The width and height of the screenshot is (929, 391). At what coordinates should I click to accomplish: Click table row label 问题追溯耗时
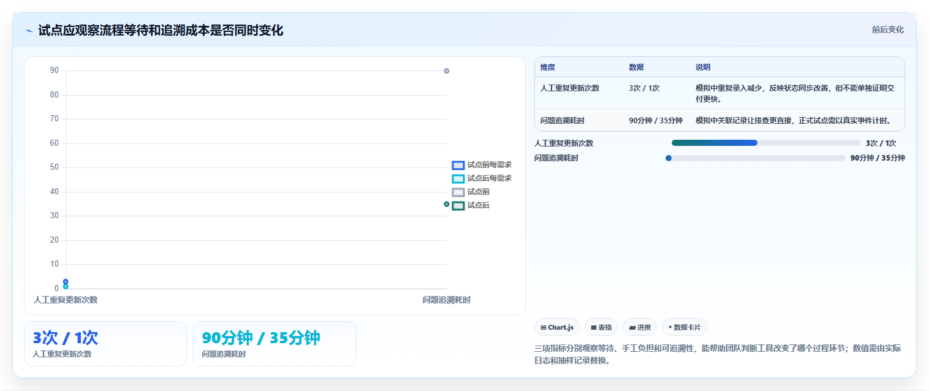tap(563, 121)
